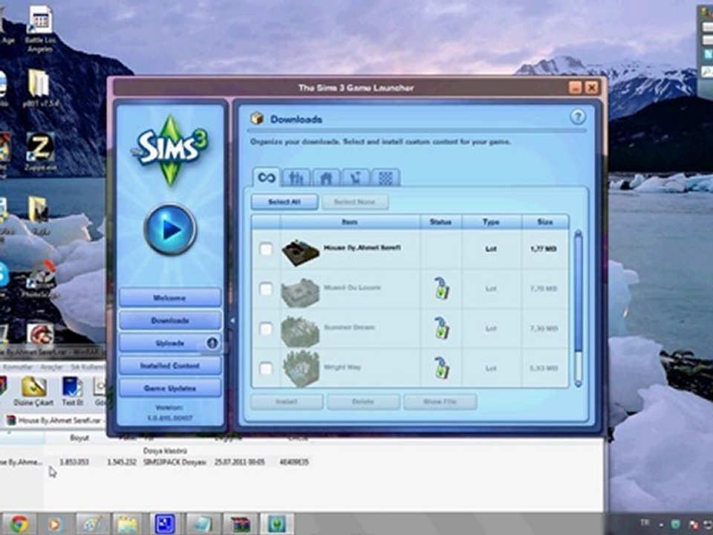
Task: Click the installed status icon in second row
Action: pyautogui.click(x=441, y=288)
